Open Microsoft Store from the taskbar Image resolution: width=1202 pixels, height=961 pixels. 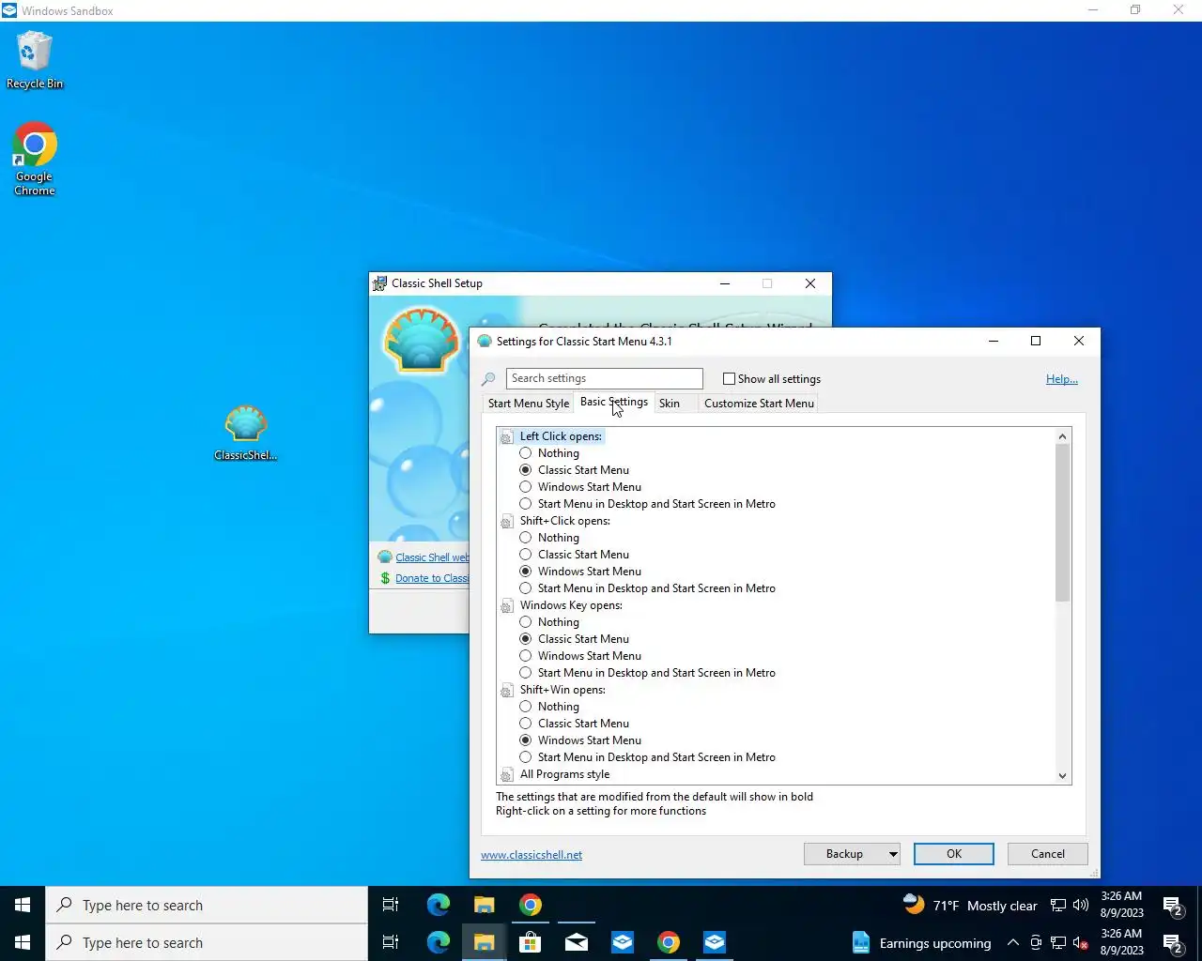(x=531, y=942)
